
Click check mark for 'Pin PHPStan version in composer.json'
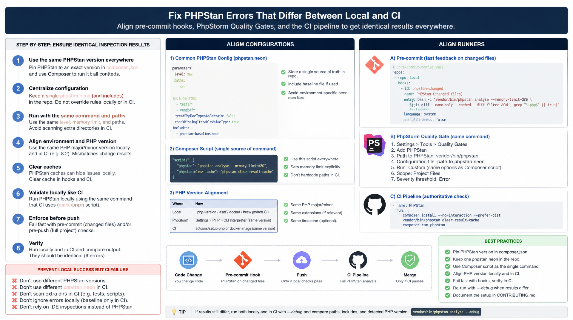point(447,252)
